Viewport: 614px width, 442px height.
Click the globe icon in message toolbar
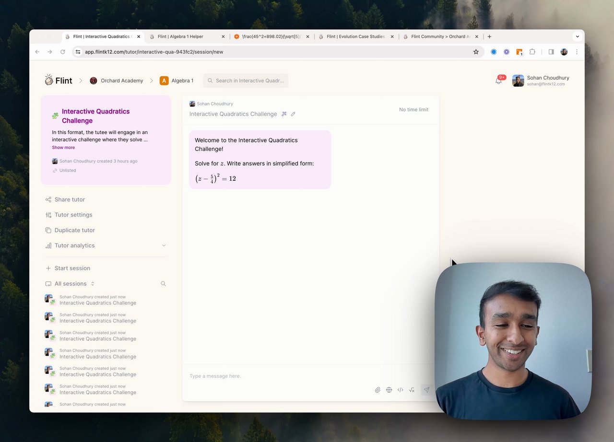coord(389,390)
